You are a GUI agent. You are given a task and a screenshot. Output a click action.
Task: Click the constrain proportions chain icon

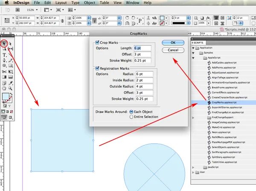coord(62,20)
